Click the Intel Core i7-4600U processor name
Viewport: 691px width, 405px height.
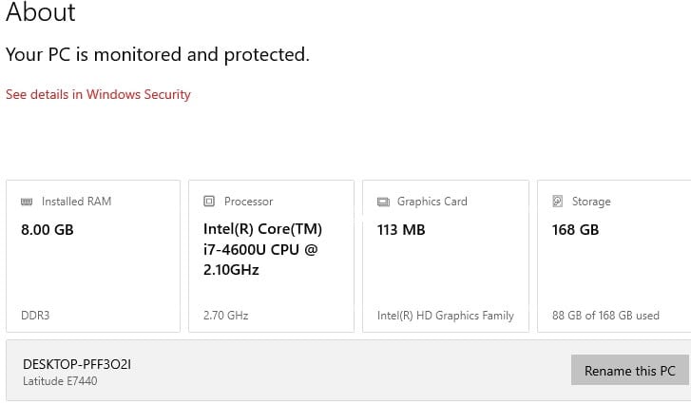coord(263,249)
